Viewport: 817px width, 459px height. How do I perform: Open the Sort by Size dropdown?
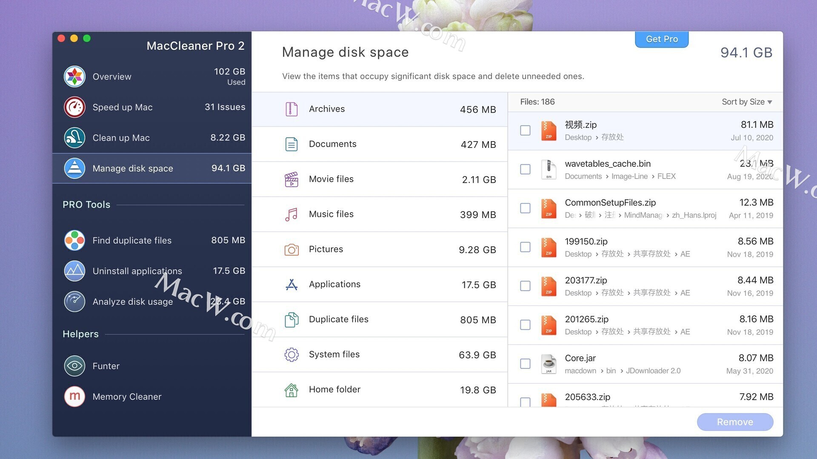pyautogui.click(x=747, y=102)
